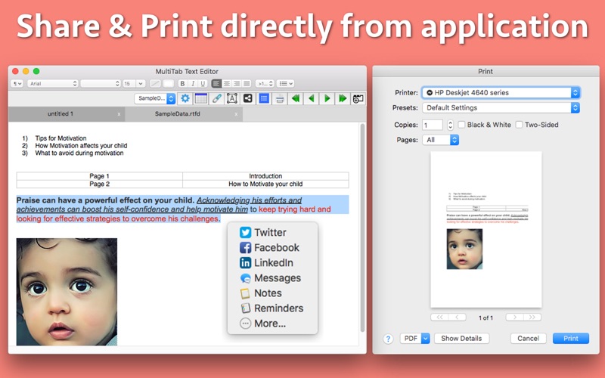Enable Black & White checkbox
This screenshot has height=378, width=605.
pos(461,125)
